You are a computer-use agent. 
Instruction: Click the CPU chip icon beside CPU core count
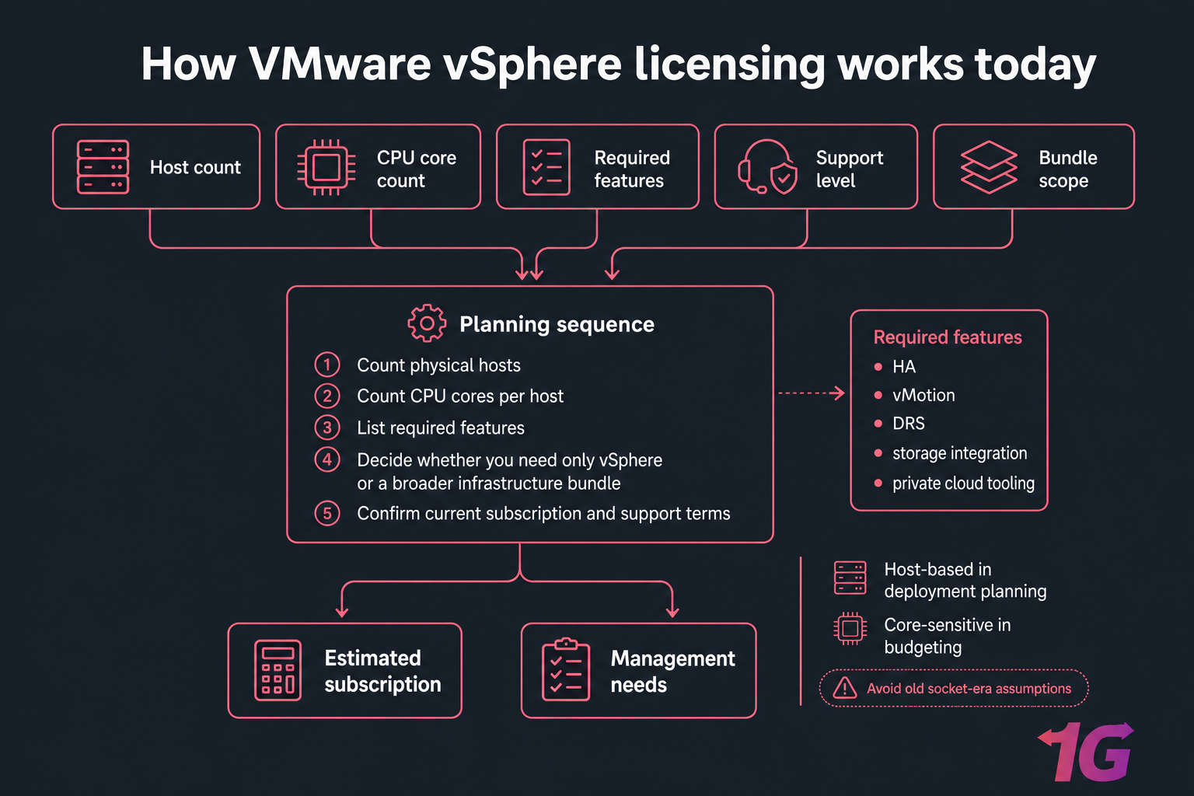(326, 167)
